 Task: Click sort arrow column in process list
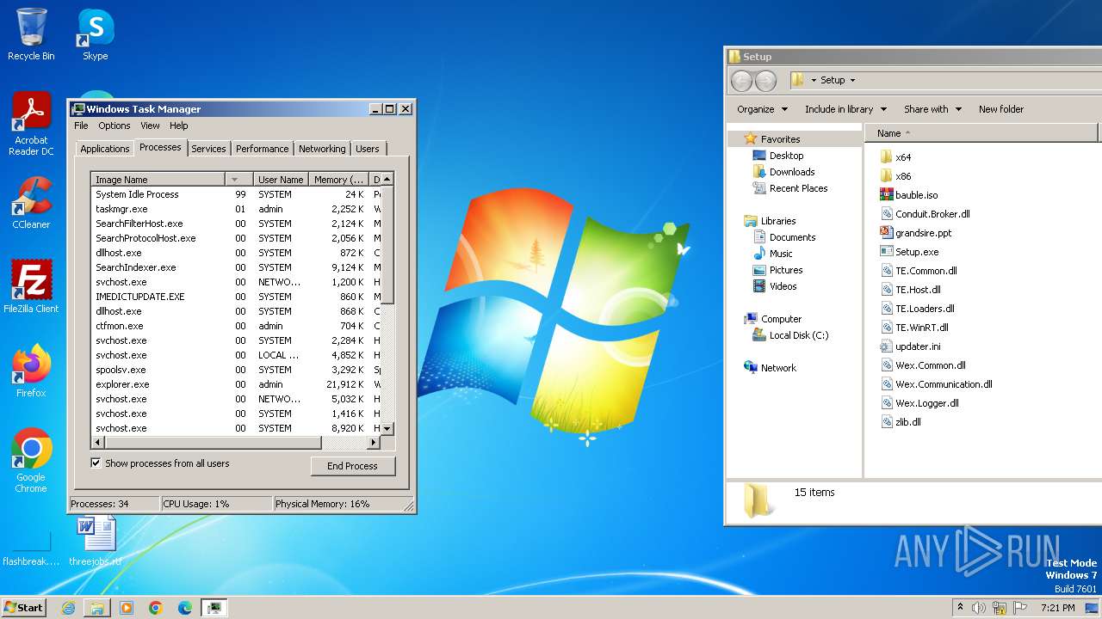(238, 180)
